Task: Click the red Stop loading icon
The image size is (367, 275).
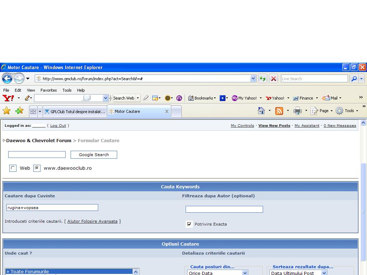Action: [273, 78]
